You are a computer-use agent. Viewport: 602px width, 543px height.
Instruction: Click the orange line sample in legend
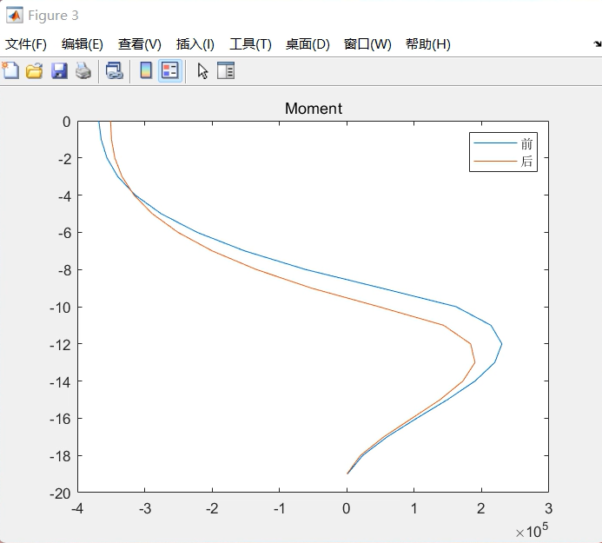pyautogui.click(x=495, y=161)
